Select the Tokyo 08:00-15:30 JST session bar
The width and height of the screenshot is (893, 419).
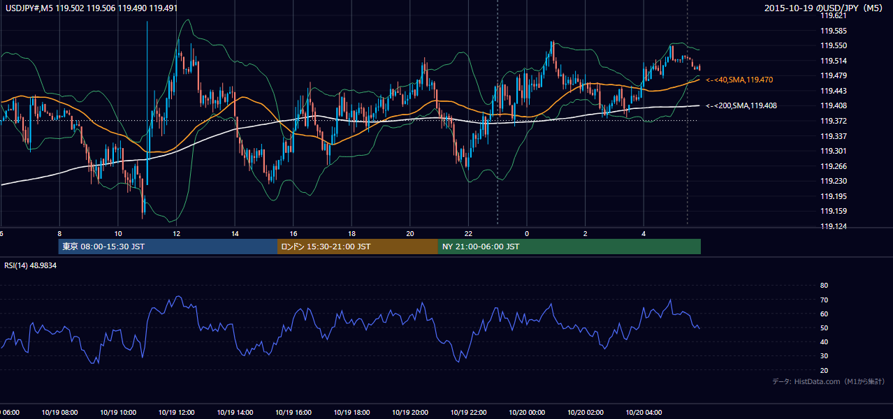pyautogui.click(x=168, y=247)
